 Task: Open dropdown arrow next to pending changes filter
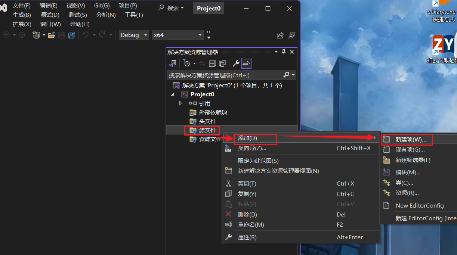tap(194, 63)
